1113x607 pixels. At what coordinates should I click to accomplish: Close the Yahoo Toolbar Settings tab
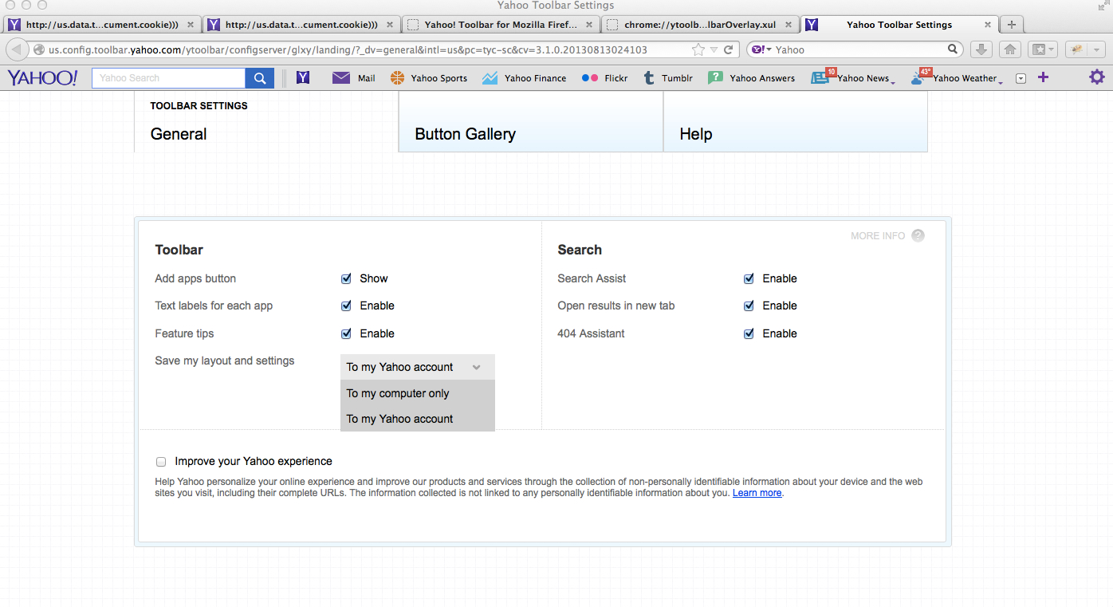pyautogui.click(x=988, y=25)
